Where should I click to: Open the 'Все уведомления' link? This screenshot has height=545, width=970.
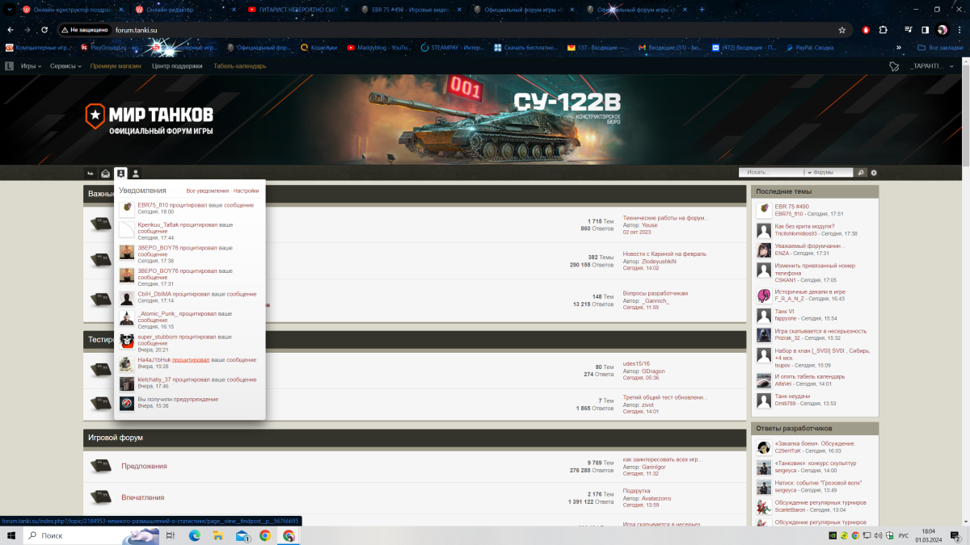click(x=207, y=191)
